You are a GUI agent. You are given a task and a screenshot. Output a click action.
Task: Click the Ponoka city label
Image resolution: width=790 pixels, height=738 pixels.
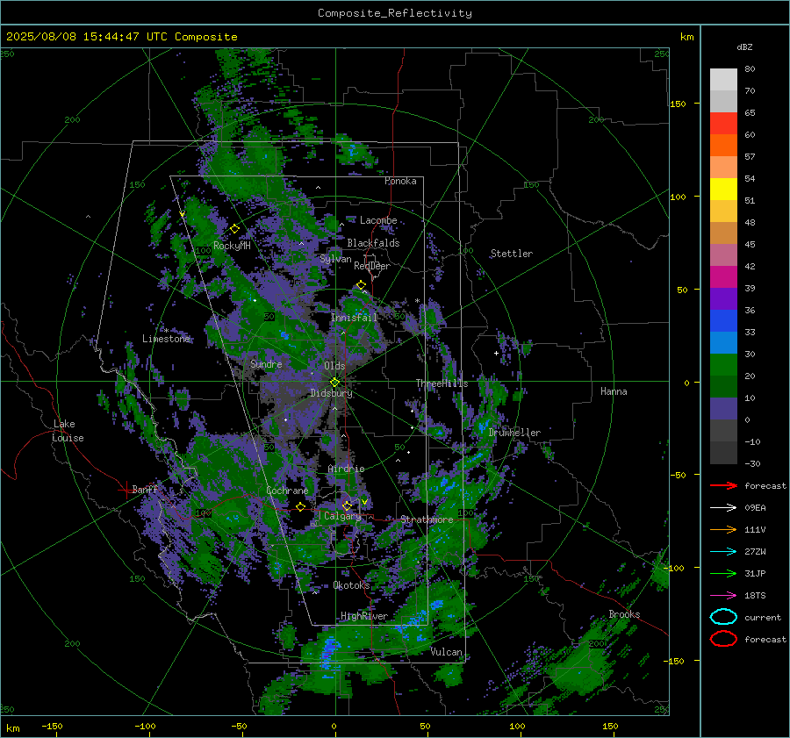400,181
